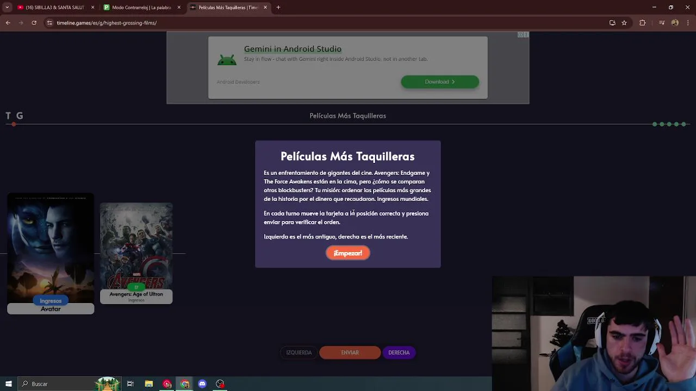The height and width of the screenshot is (391, 696).
Task: Click the ENVIAR submit button
Action: pos(350,352)
